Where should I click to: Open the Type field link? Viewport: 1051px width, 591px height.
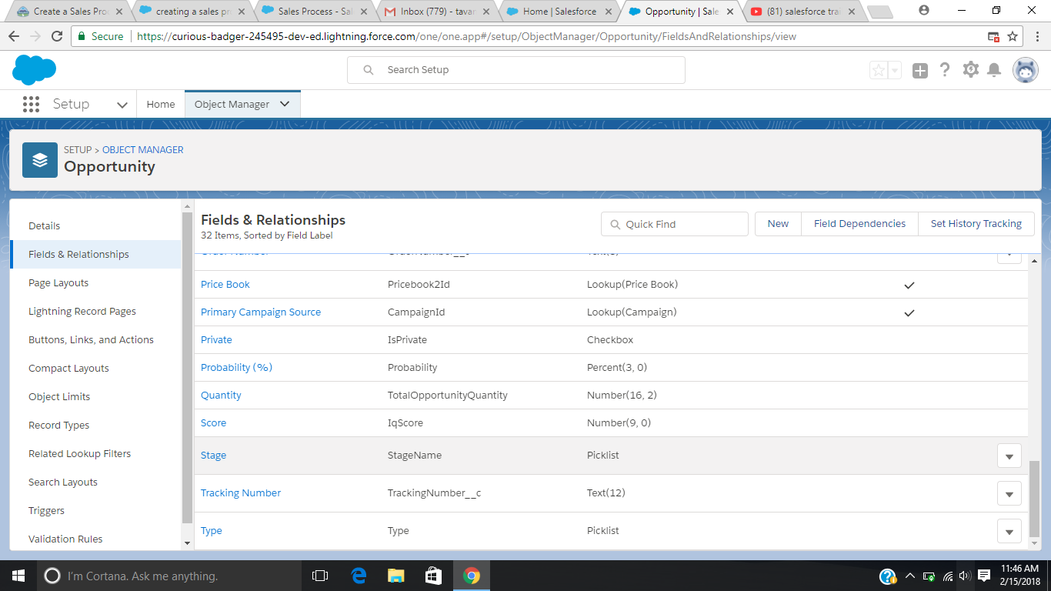pyautogui.click(x=211, y=531)
